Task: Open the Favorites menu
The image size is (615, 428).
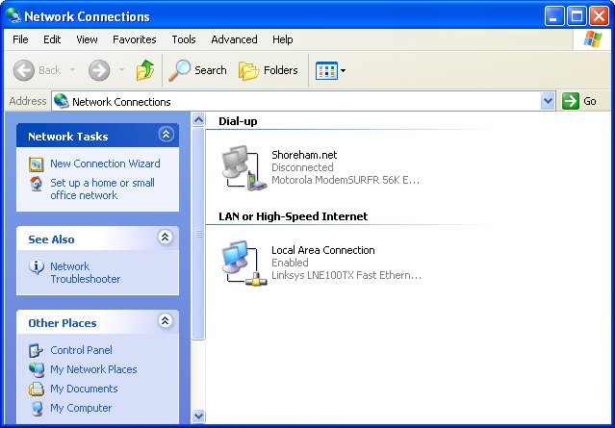Action: point(134,39)
